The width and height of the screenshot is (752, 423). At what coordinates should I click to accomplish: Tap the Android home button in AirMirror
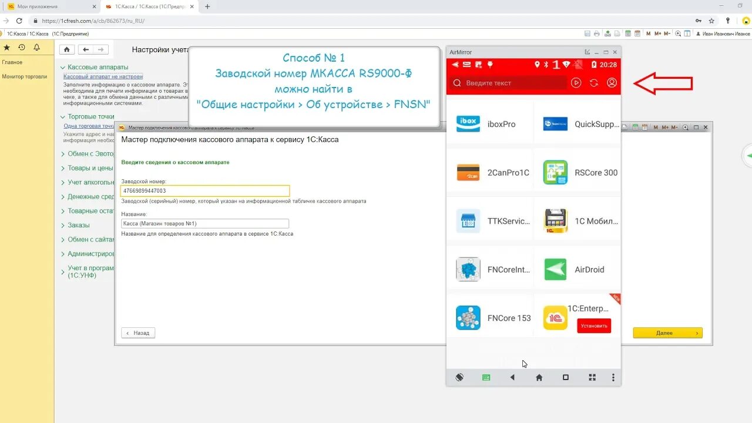539,377
